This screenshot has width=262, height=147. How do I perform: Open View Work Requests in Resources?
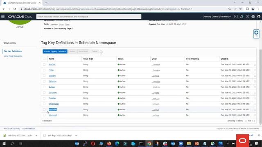click(13, 56)
